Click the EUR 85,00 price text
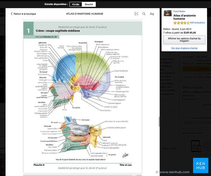Image resolution: width=211 pixels, height=176 pixels. (x=190, y=33)
